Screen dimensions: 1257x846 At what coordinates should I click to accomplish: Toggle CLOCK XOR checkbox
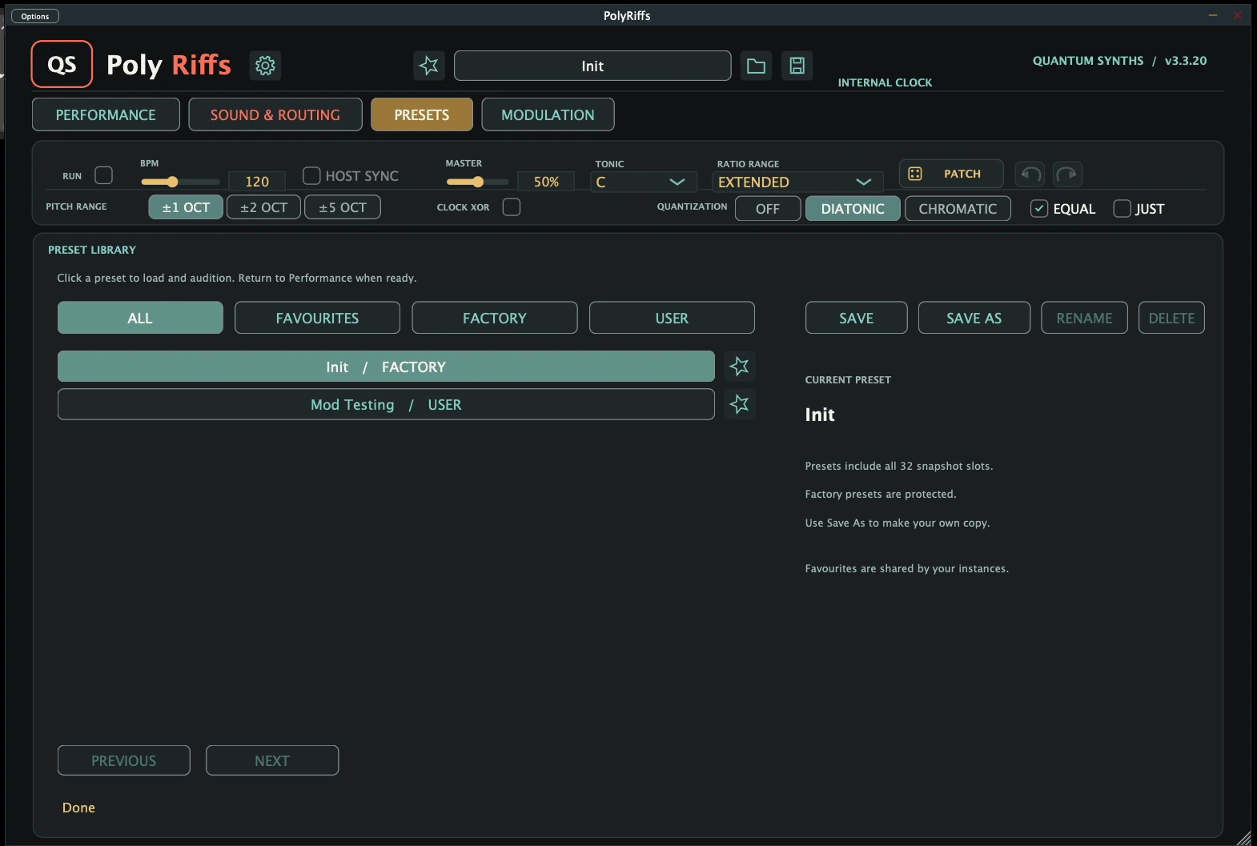(511, 207)
